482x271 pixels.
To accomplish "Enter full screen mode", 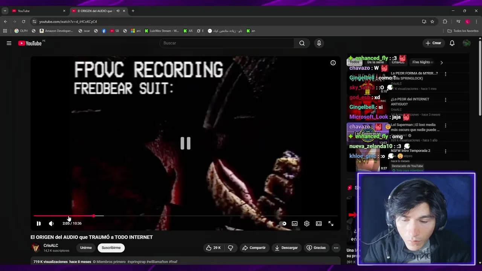I will click(x=331, y=224).
